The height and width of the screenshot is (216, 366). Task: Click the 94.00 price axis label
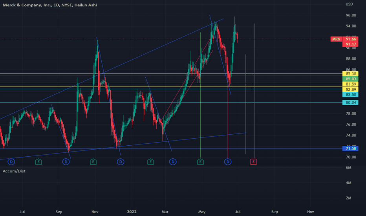click(x=351, y=26)
